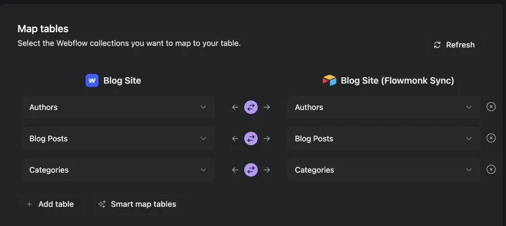Open the Airtable Authors table dropdown
Screen dimensions: 506x226
pos(384,107)
